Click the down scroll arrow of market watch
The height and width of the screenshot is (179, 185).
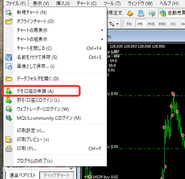coord(71,168)
